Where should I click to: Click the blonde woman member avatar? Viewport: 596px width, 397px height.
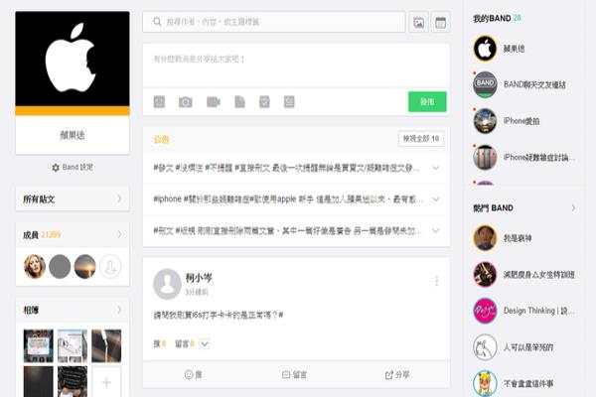click(x=35, y=266)
